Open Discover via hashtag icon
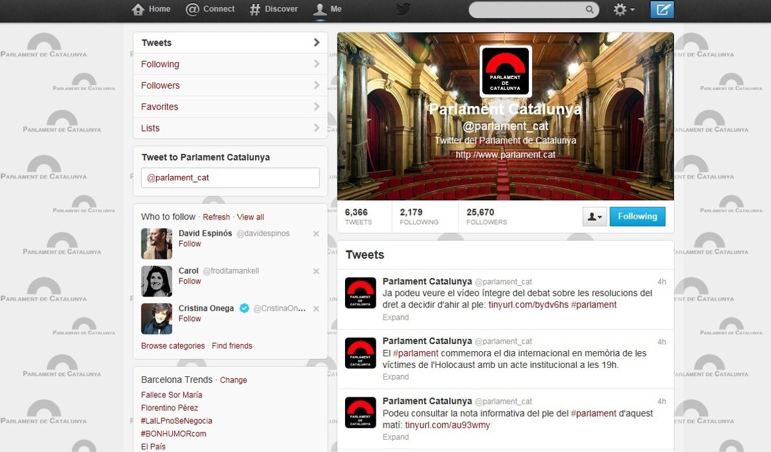 click(255, 10)
